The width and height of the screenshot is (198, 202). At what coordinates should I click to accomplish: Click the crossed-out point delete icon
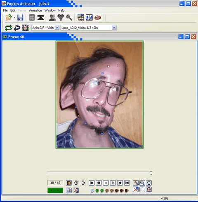click(x=136, y=190)
